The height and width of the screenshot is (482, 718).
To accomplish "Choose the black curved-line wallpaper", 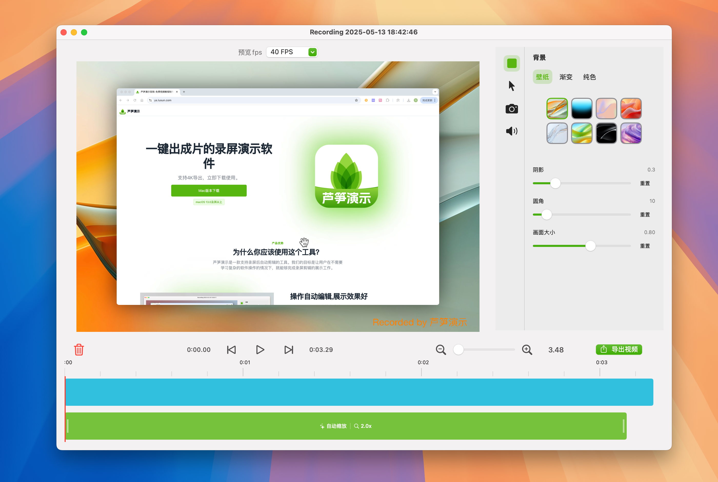I will pyautogui.click(x=606, y=133).
